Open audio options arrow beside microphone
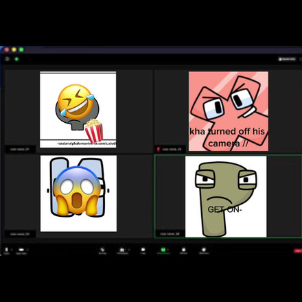The height and width of the screenshot is (302, 302). pyautogui.click(x=12, y=250)
